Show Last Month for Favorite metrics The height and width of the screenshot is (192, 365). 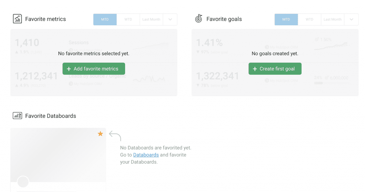click(x=151, y=20)
